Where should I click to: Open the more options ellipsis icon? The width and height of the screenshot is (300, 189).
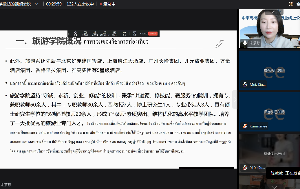124,33
